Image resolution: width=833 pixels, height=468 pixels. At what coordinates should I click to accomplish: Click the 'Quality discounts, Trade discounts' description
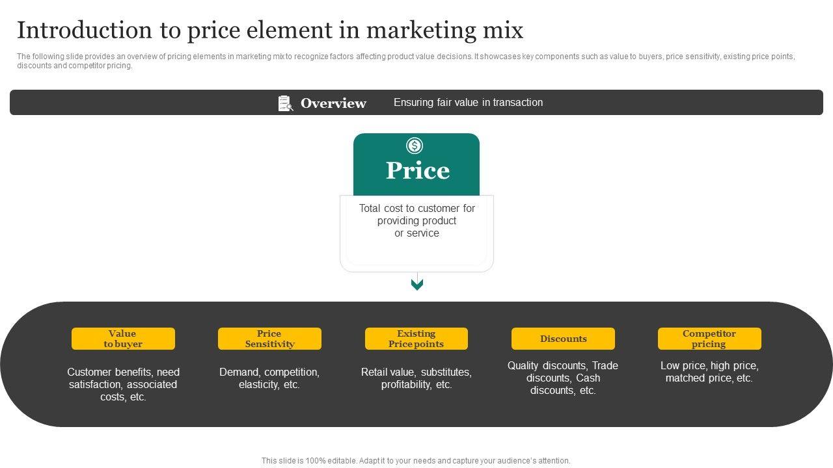[563, 378]
